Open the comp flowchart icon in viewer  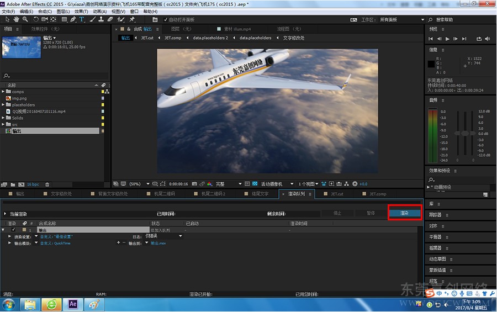[346, 184]
